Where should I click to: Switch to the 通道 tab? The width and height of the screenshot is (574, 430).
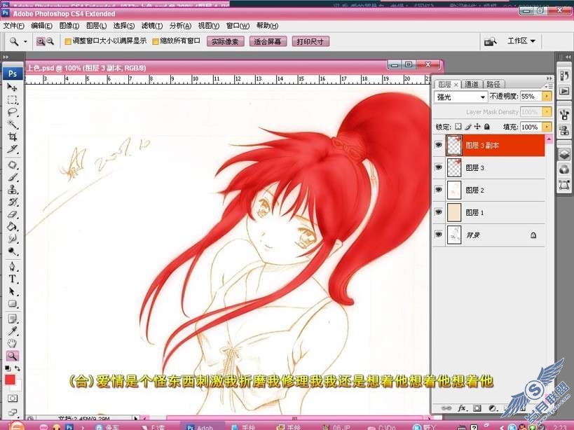[x=472, y=84]
